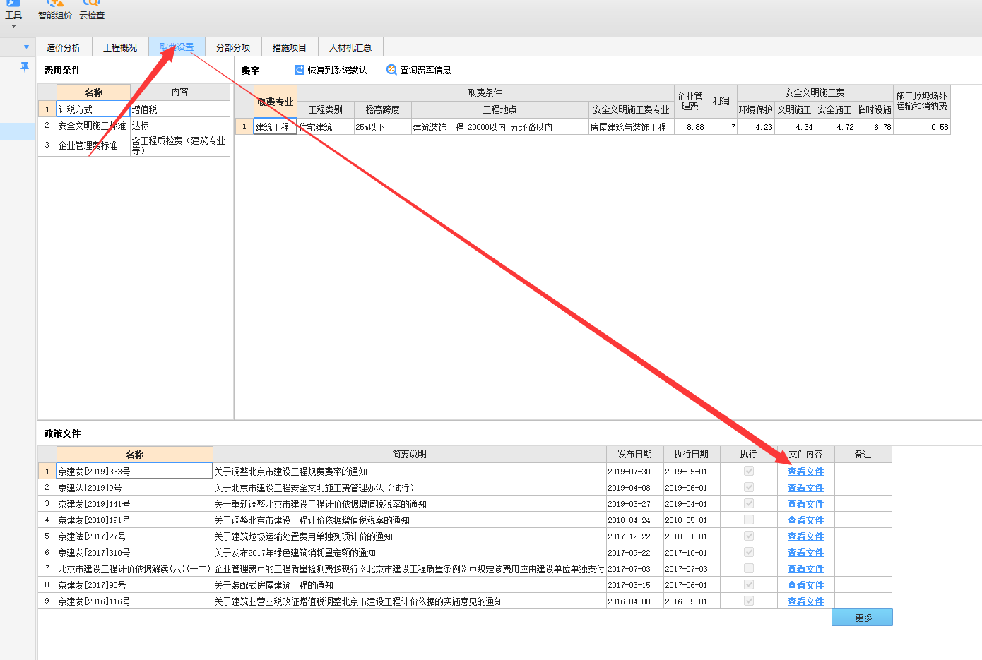This screenshot has width=982, height=660.
Task: Expand the small blue arrow above sidebar
Action: [x=26, y=47]
